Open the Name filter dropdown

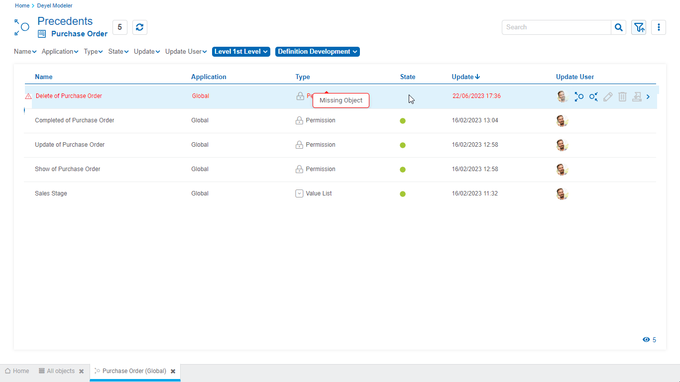pyautogui.click(x=25, y=52)
